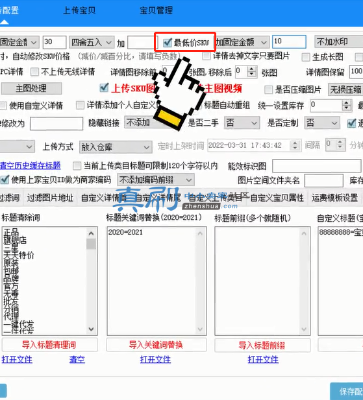Select 正品 in 标题清除词 list
Viewport: 363px width, 400px height.
tap(11, 232)
